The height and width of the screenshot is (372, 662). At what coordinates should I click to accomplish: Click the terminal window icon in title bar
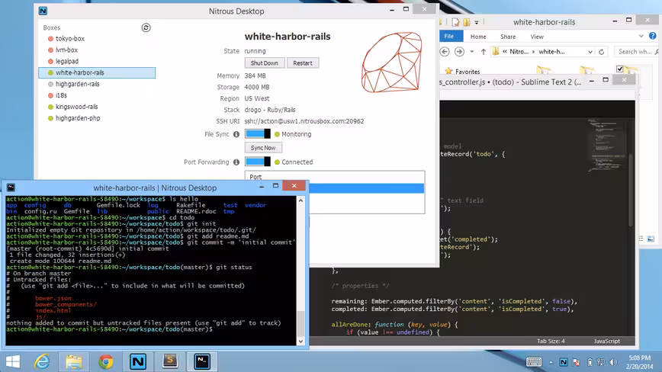click(11, 188)
